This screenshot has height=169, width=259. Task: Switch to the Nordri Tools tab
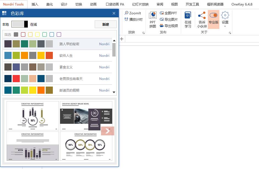point(13,4)
